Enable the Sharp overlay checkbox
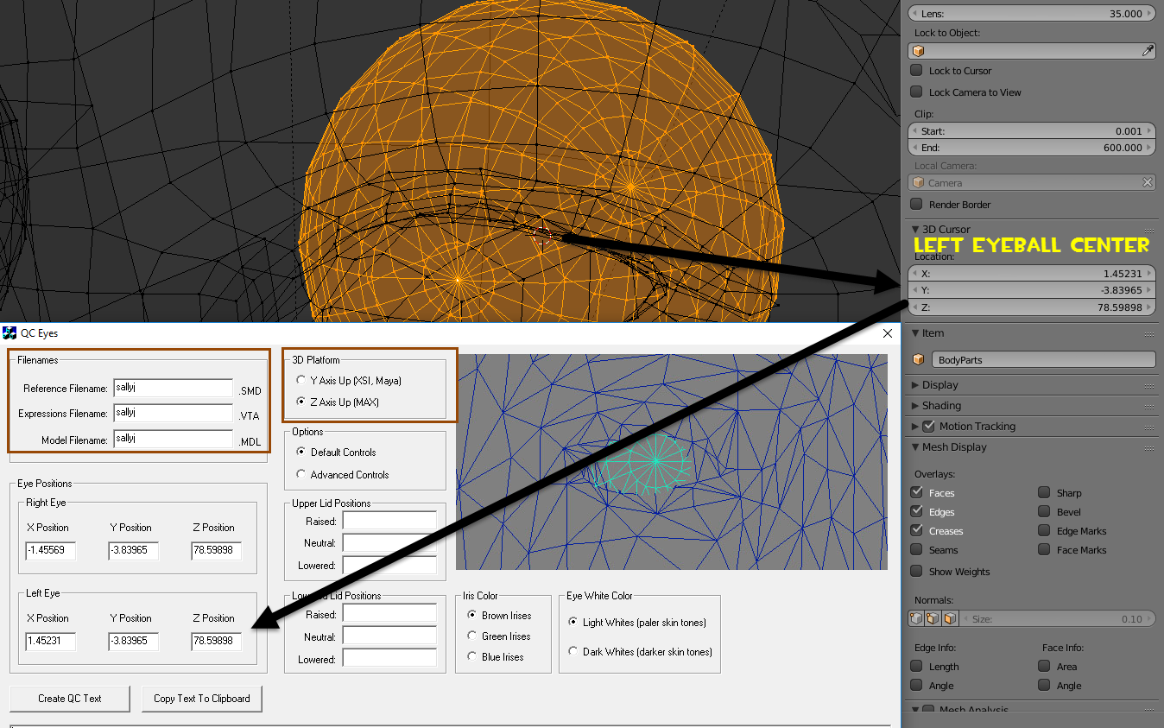Image resolution: width=1164 pixels, height=728 pixels. (x=1044, y=493)
